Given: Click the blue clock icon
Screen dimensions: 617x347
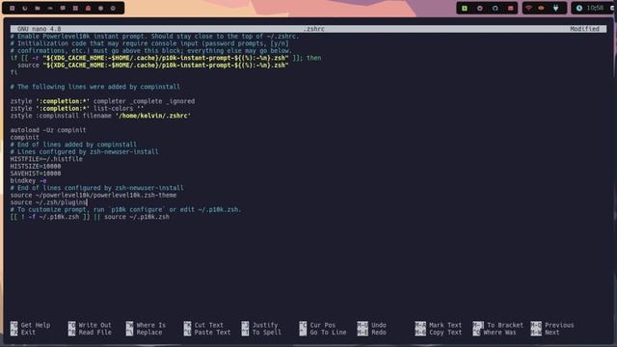Looking at the screenshot, I should click(x=579, y=8).
